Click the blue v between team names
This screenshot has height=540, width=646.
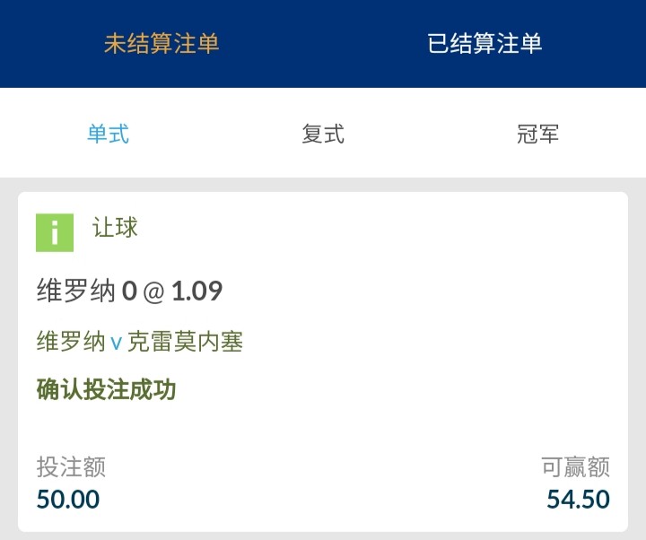coord(116,344)
